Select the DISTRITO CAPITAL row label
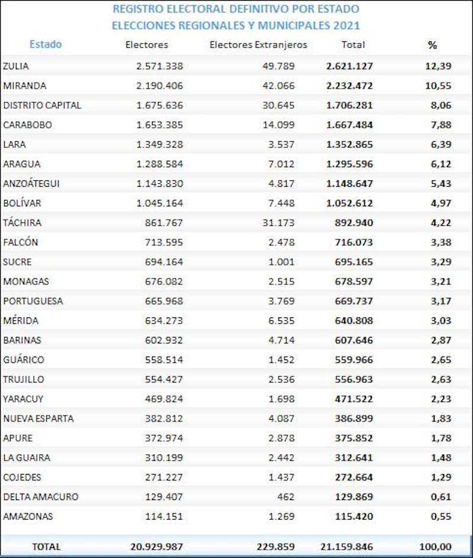The height and width of the screenshot is (558, 473). [x=42, y=105]
